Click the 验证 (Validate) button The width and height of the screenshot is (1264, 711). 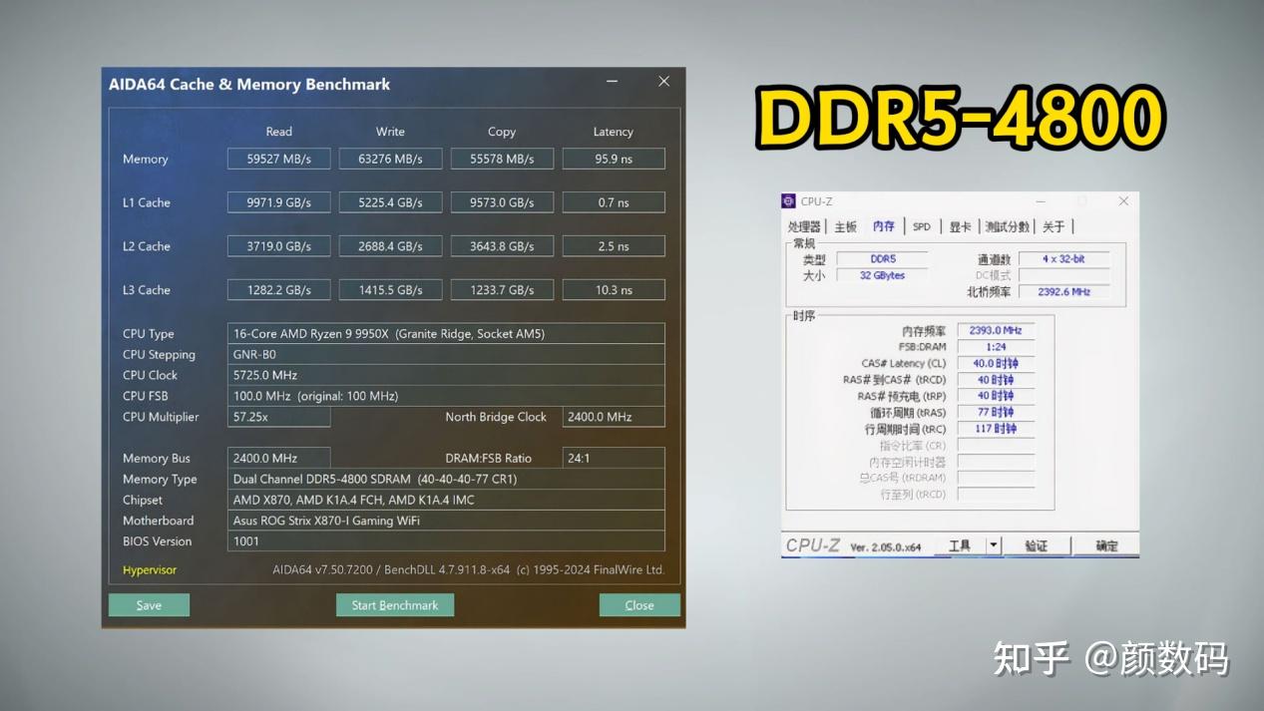pos(1038,544)
